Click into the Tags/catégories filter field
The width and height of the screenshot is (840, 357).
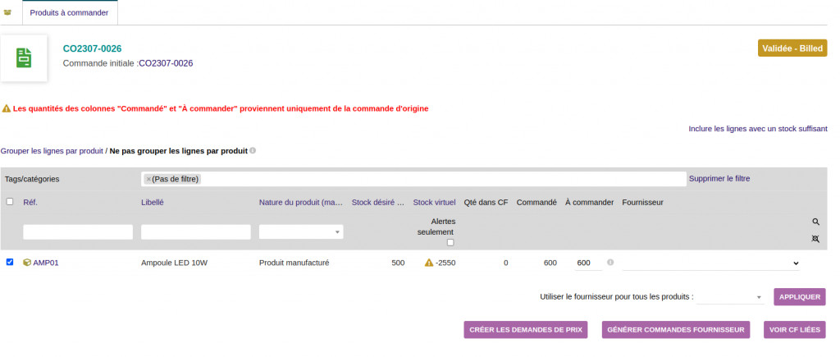click(x=413, y=179)
